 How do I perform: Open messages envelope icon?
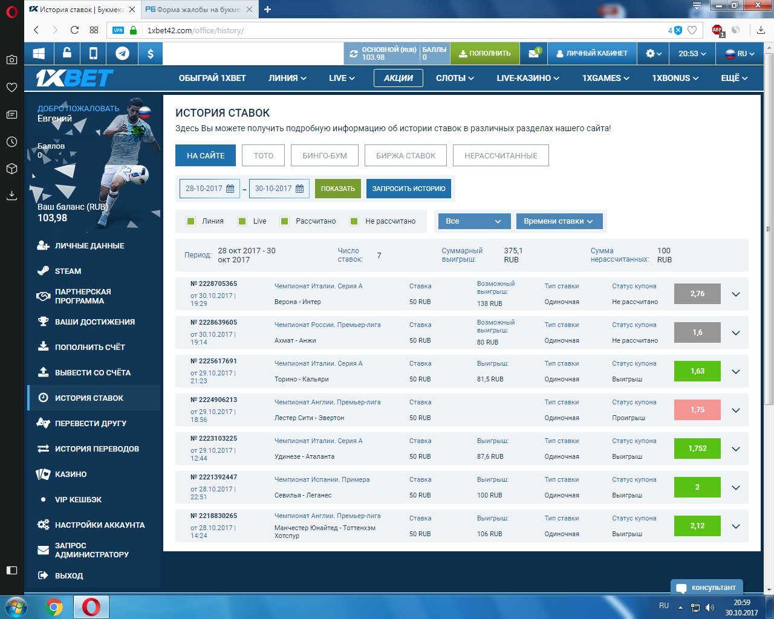click(x=533, y=54)
